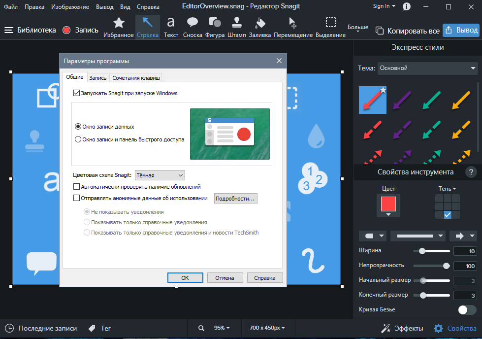Select the Shape (Фигура) tool
This screenshot has width=482, height=339.
(215, 27)
